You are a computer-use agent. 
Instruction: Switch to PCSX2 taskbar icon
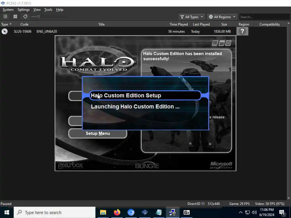pos(145,212)
